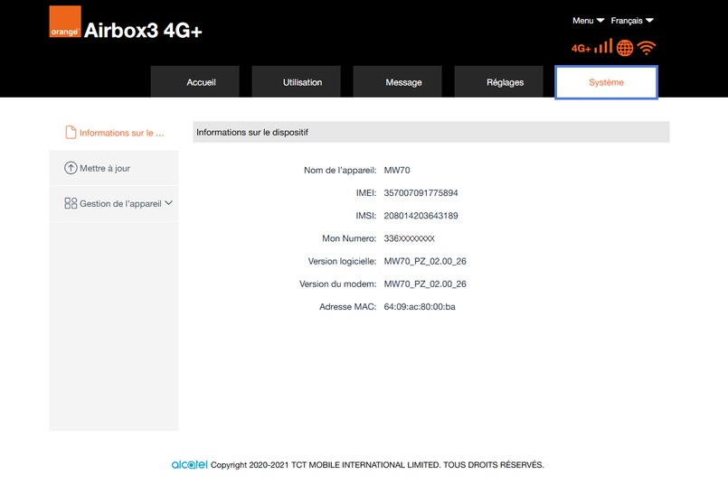Click the grid icon beside Gestion de l'appareil
728x493 pixels.
[71, 203]
